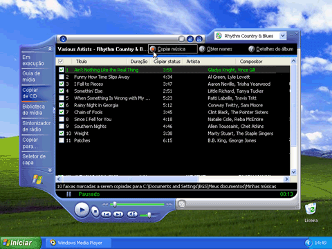Toggle the select-all checkbox in column header
332x249 pixels.
point(61,62)
